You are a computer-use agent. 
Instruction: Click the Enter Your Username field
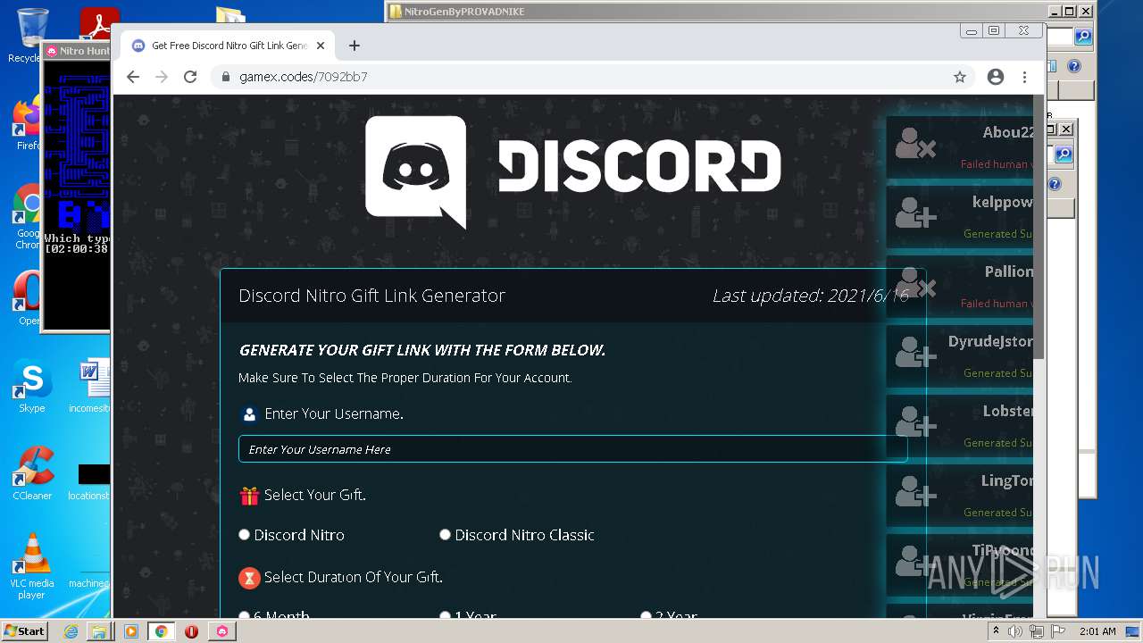pos(572,449)
